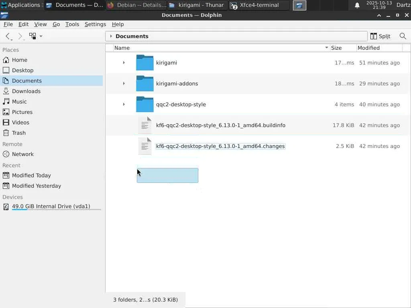411x308 pixels.
Task: Click the view mode icon in toolbar
Action: coord(33,36)
